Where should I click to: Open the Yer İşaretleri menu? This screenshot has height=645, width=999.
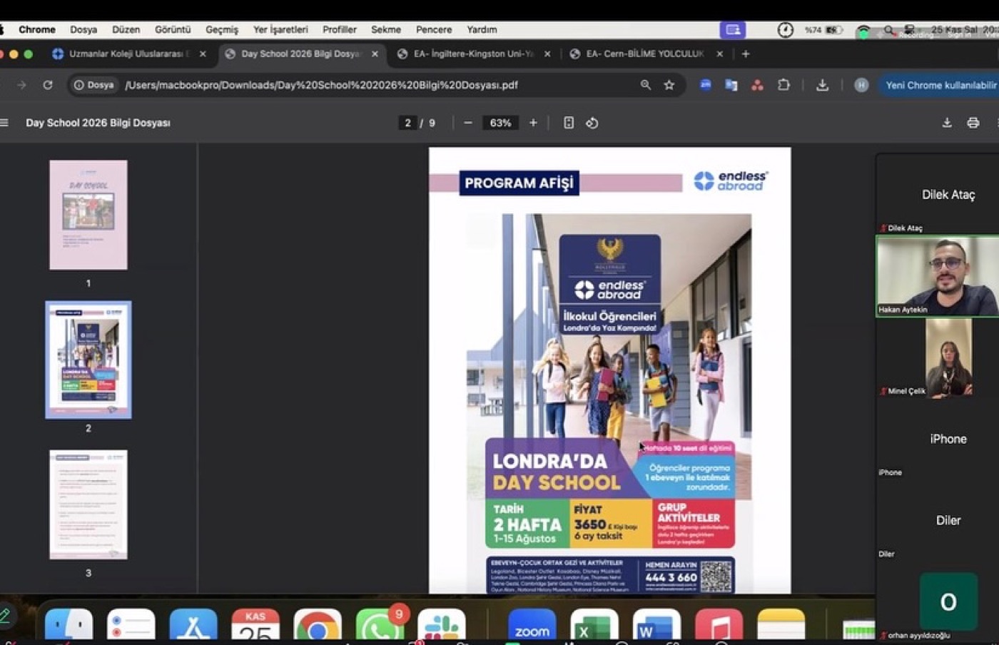[280, 29]
